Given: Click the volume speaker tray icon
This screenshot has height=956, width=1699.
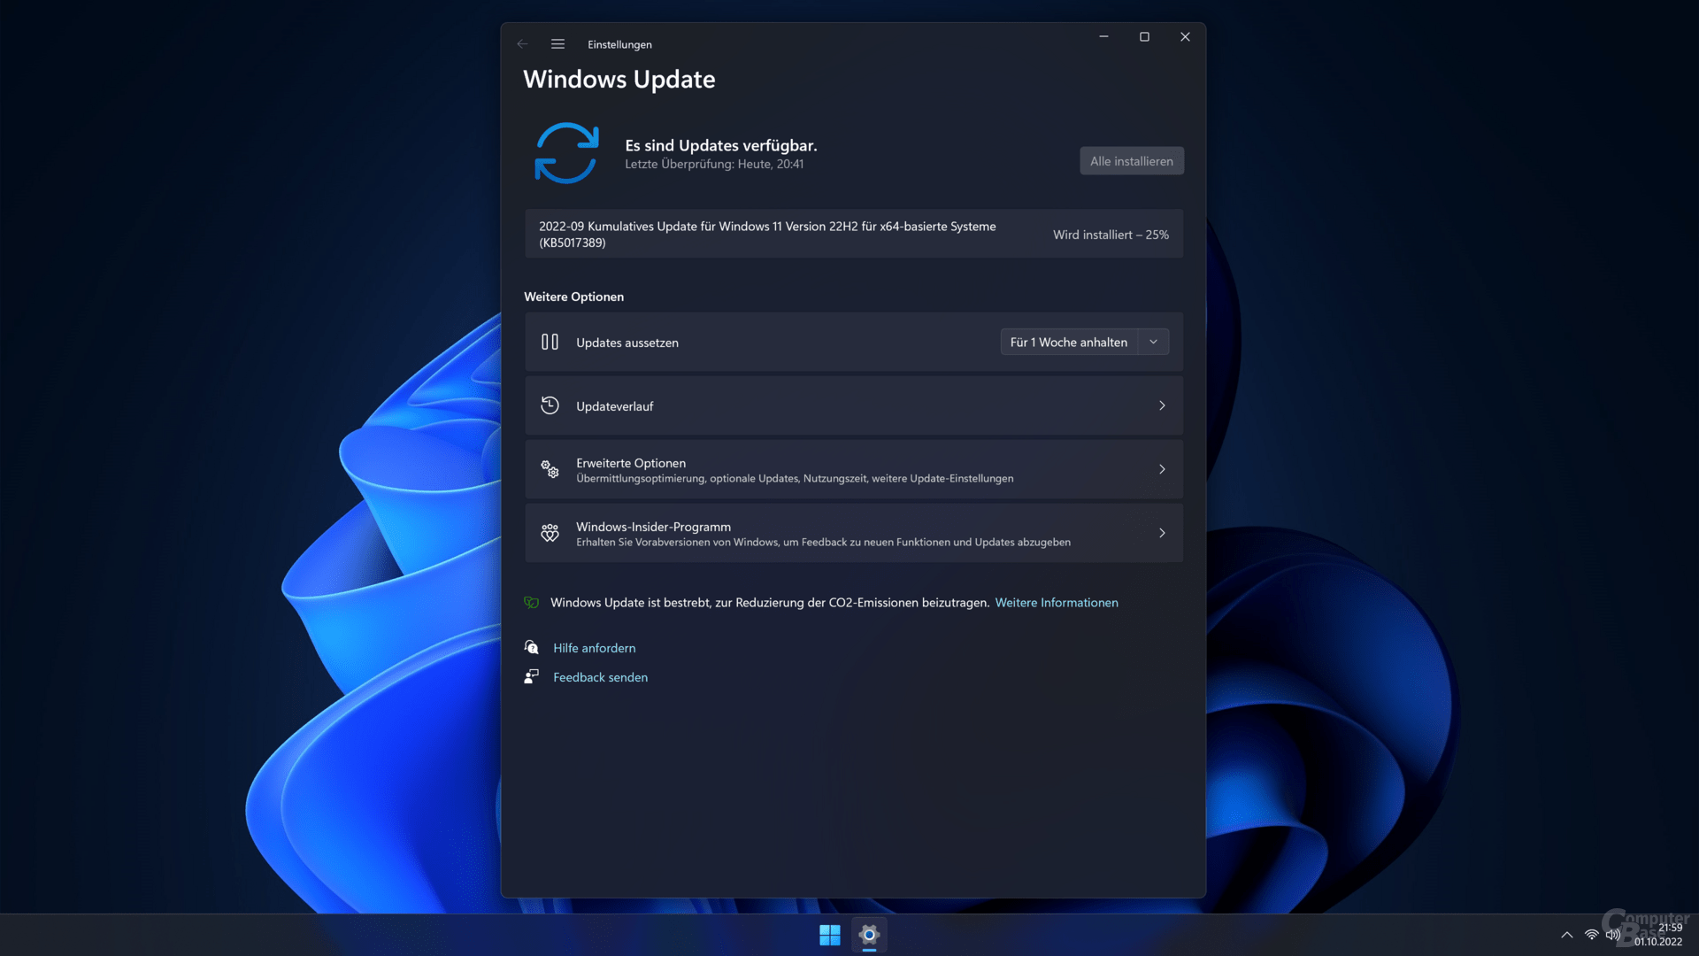Looking at the screenshot, I should point(1613,935).
